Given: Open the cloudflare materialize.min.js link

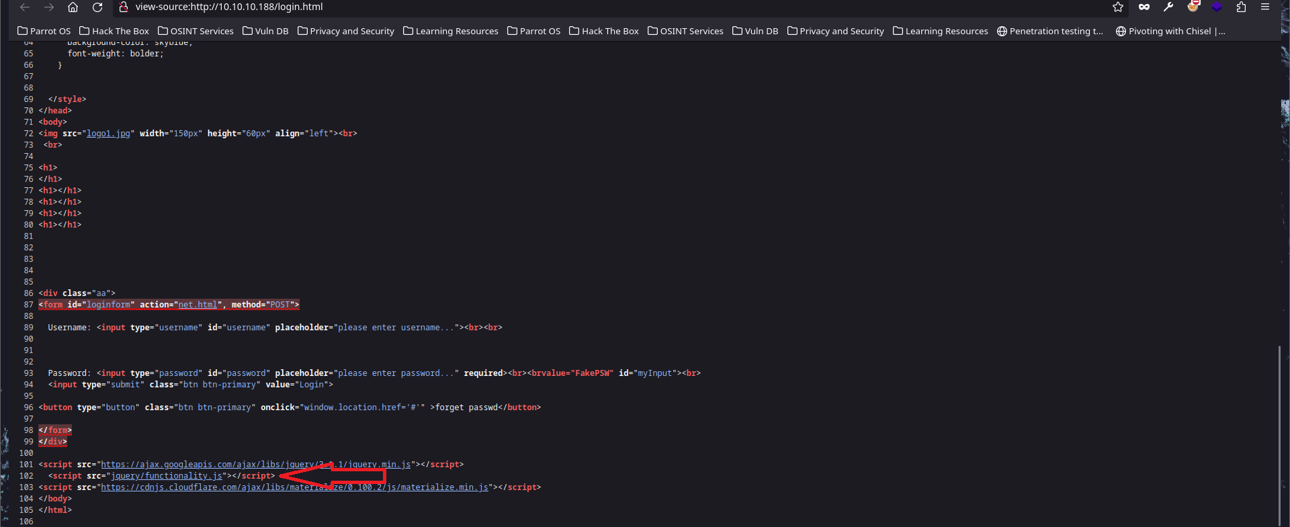Looking at the screenshot, I should tap(294, 487).
